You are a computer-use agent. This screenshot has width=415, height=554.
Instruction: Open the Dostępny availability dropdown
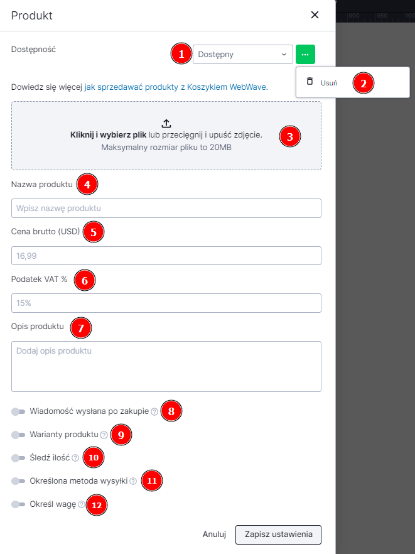pyautogui.click(x=242, y=55)
